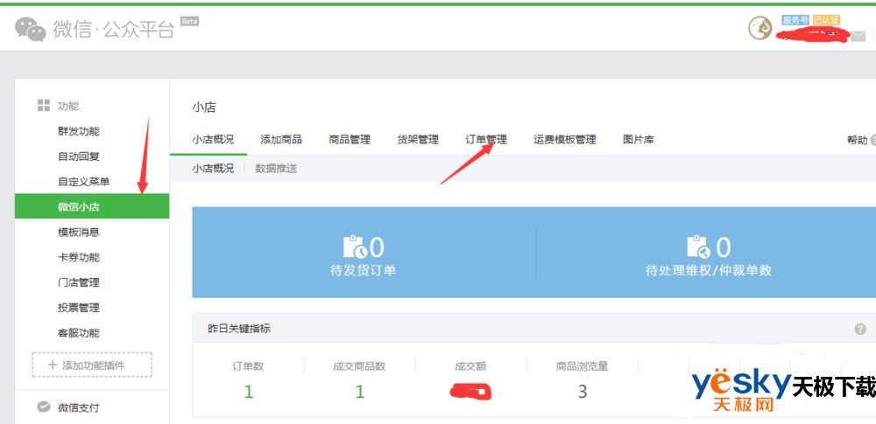876x424 pixels.
Task: Click the 商品浏览量 column label
Action: click(x=583, y=366)
